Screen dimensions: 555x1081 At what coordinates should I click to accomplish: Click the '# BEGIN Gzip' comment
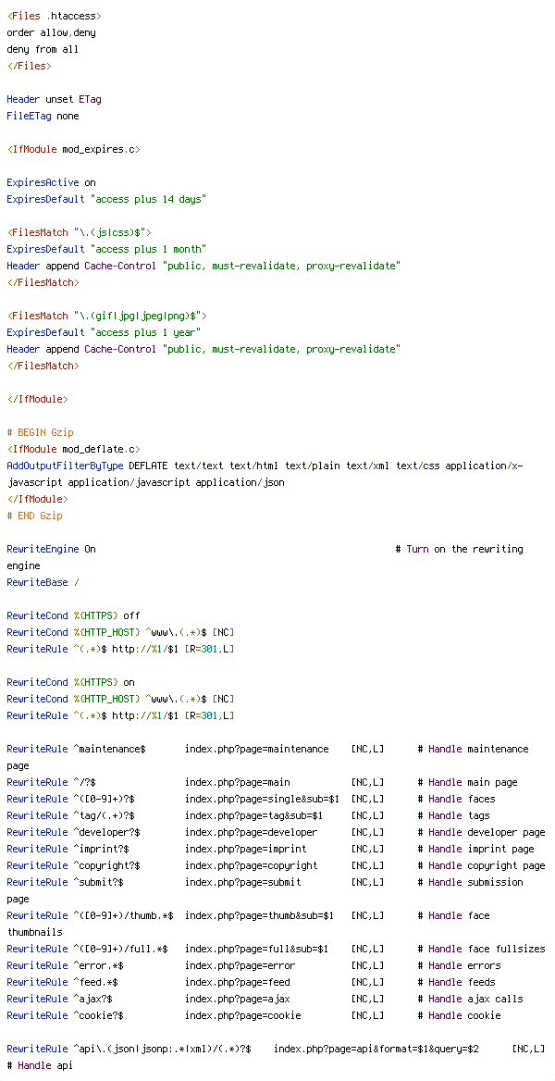(x=40, y=432)
